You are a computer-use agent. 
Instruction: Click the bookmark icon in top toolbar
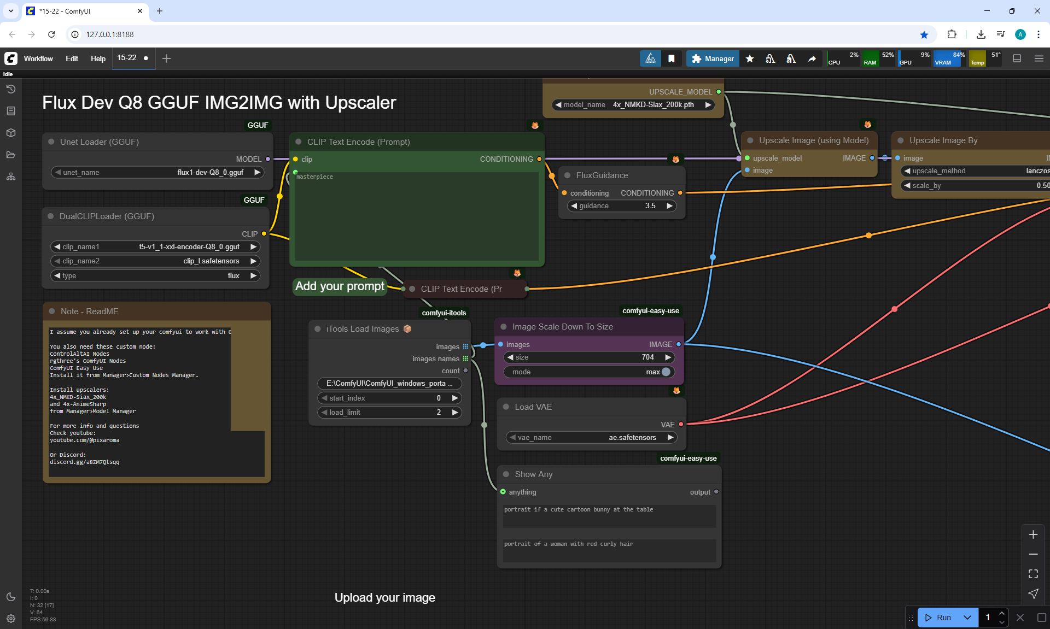point(672,58)
